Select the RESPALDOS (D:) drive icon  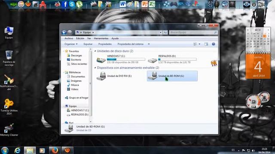click(152, 60)
